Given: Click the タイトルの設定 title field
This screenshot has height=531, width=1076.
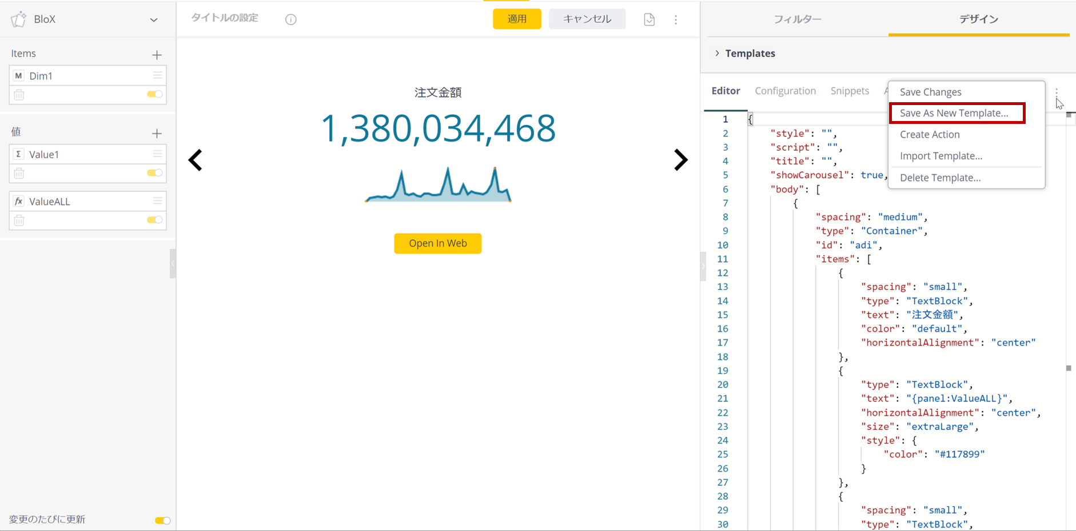Looking at the screenshot, I should pyautogui.click(x=225, y=18).
